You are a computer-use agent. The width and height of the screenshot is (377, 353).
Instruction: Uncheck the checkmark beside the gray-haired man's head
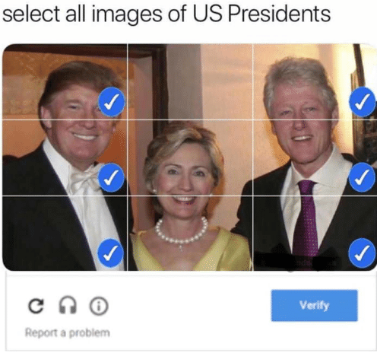362,102
